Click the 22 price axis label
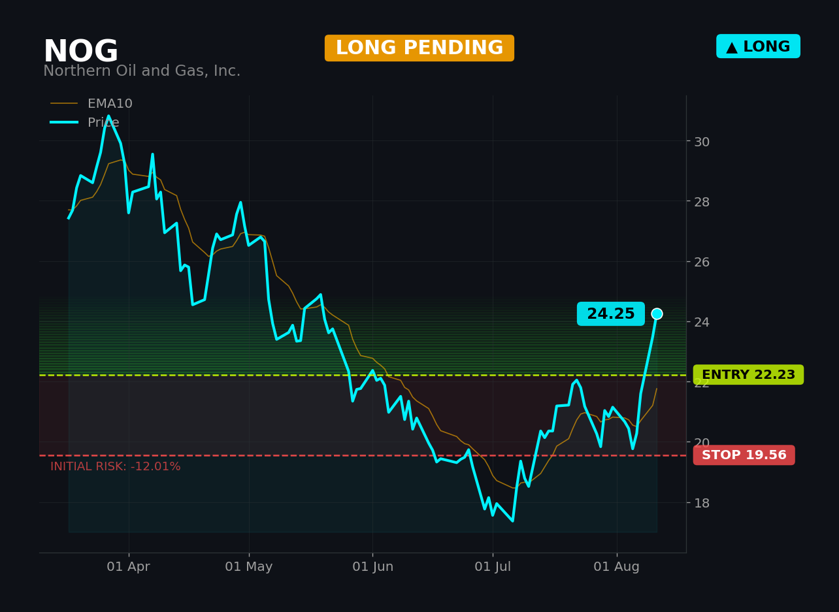This screenshot has height=612, width=839. 702,383
